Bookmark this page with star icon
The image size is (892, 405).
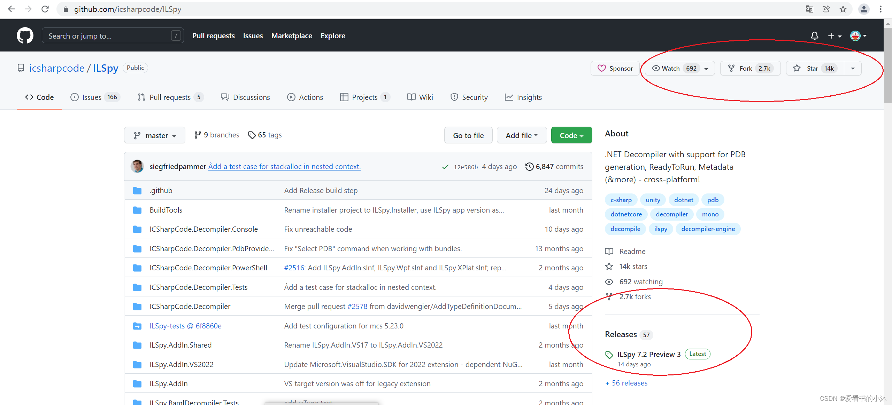tap(843, 9)
